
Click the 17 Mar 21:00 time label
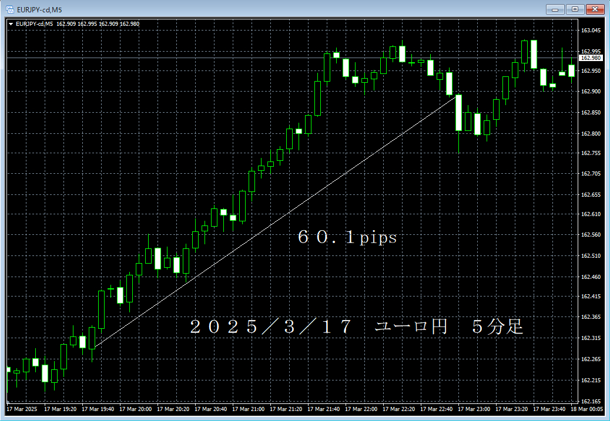coord(248,409)
